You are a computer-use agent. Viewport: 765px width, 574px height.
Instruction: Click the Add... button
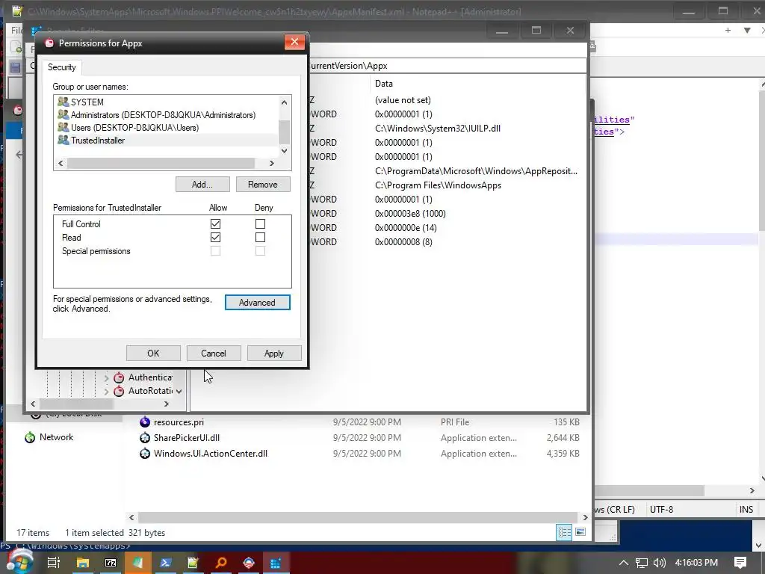click(202, 184)
